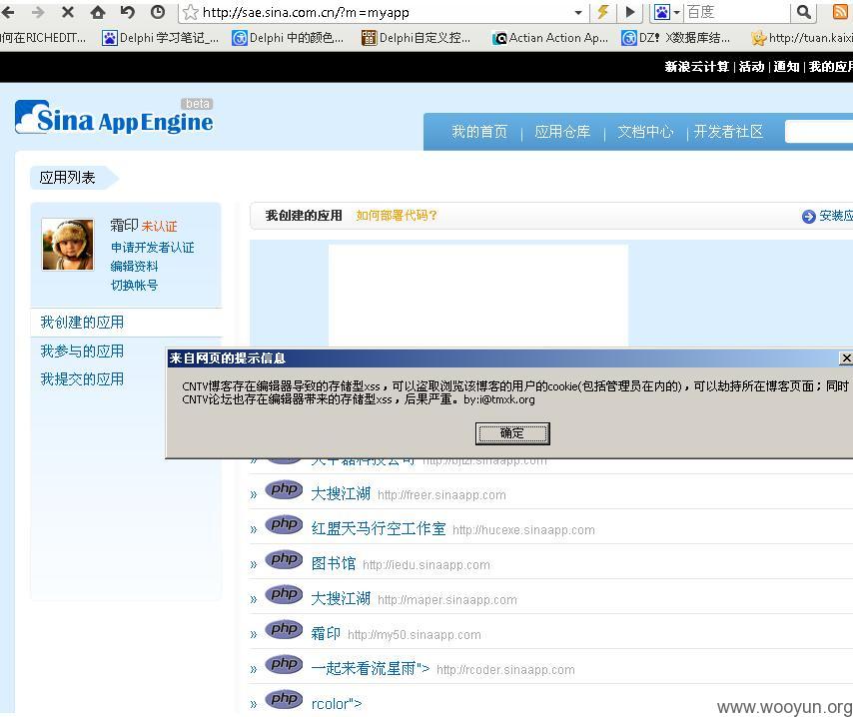
Task: Select '我创建的应用' in sidebar
Action: 82,323
